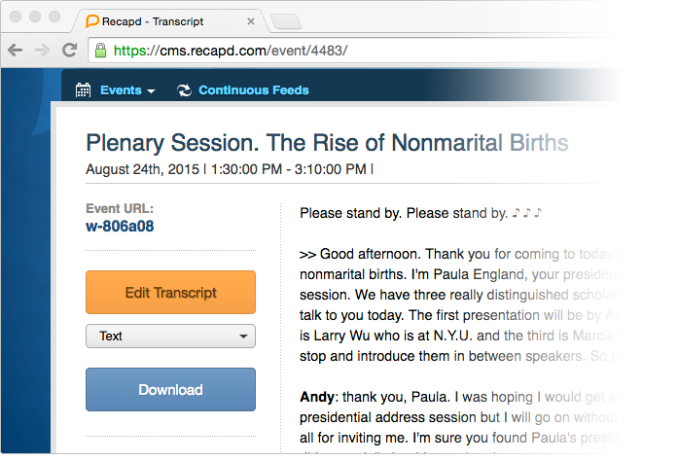Reload the page with the refresh icon
Viewport: 679px width, 461px height.
(x=69, y=51)
